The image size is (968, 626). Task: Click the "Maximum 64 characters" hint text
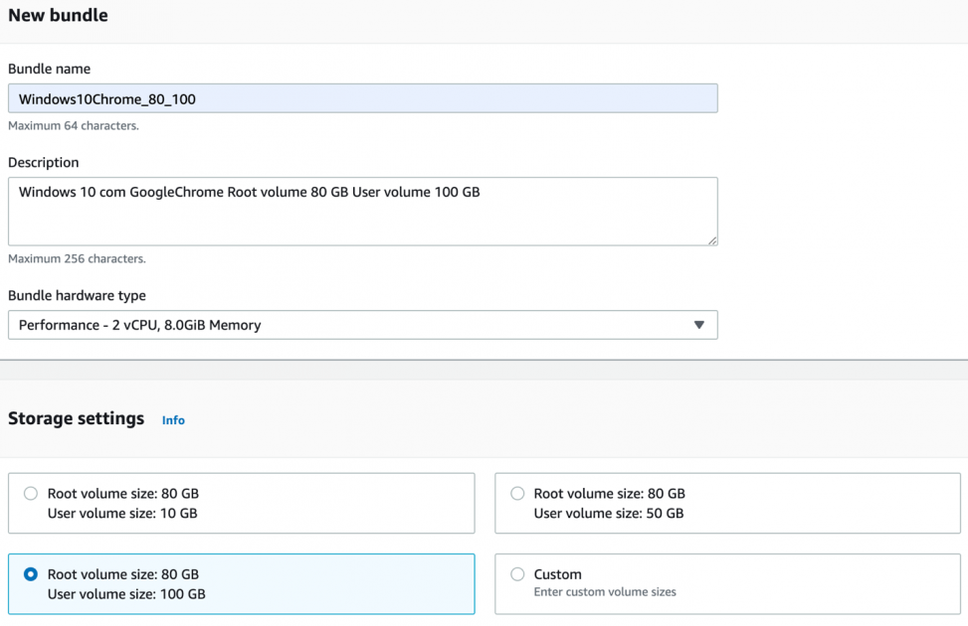click(74, 126)
